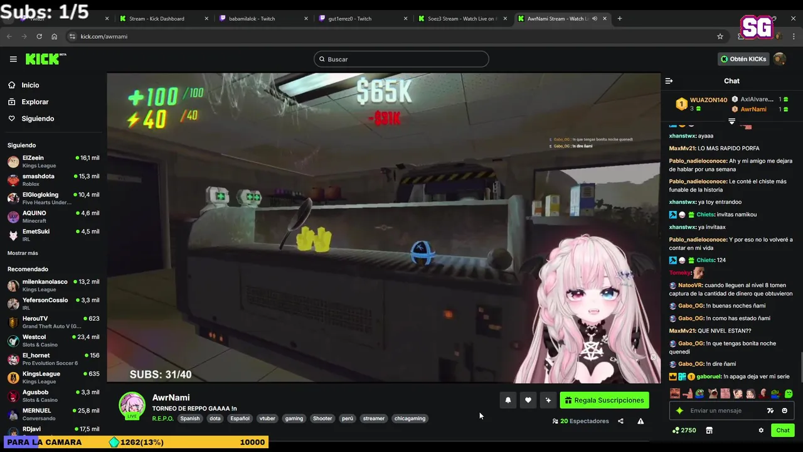803x452 pixels.
Task: Click the 20 Espectadores viewer count
Action: point(580,421)
